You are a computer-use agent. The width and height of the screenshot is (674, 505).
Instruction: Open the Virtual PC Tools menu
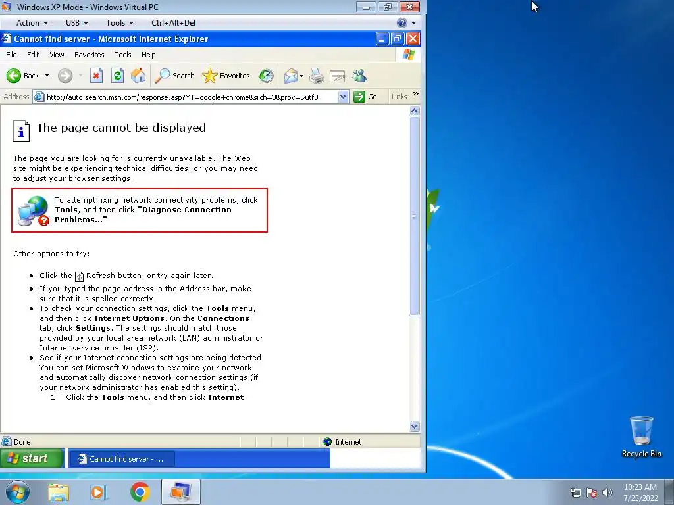click(x=120, y=23)
